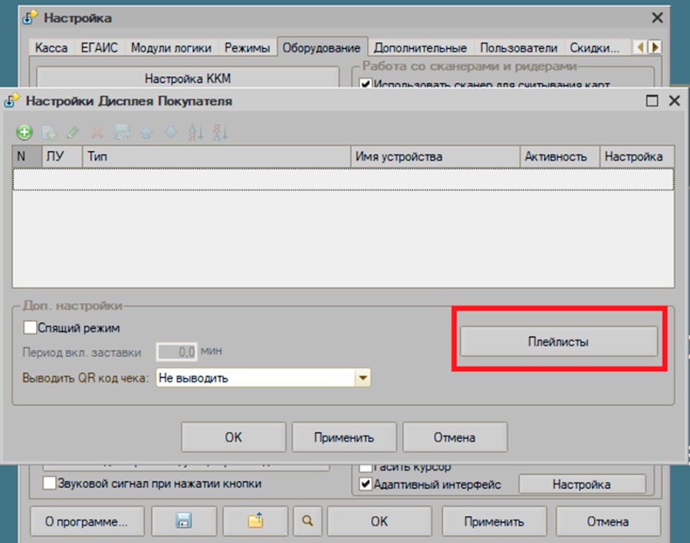690x543 pixels.
Task: Switch to the ЕГАИС tab
Action: [x=100, y=48]
